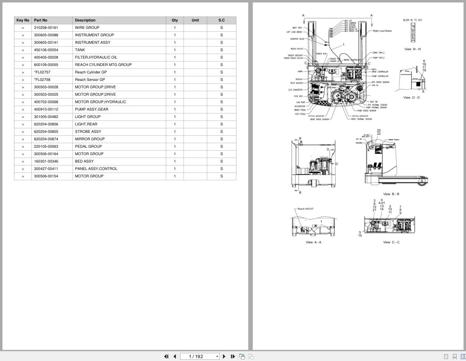Open the page number dropdown
This screenshot has height=361, width=466.
(217, 356)
